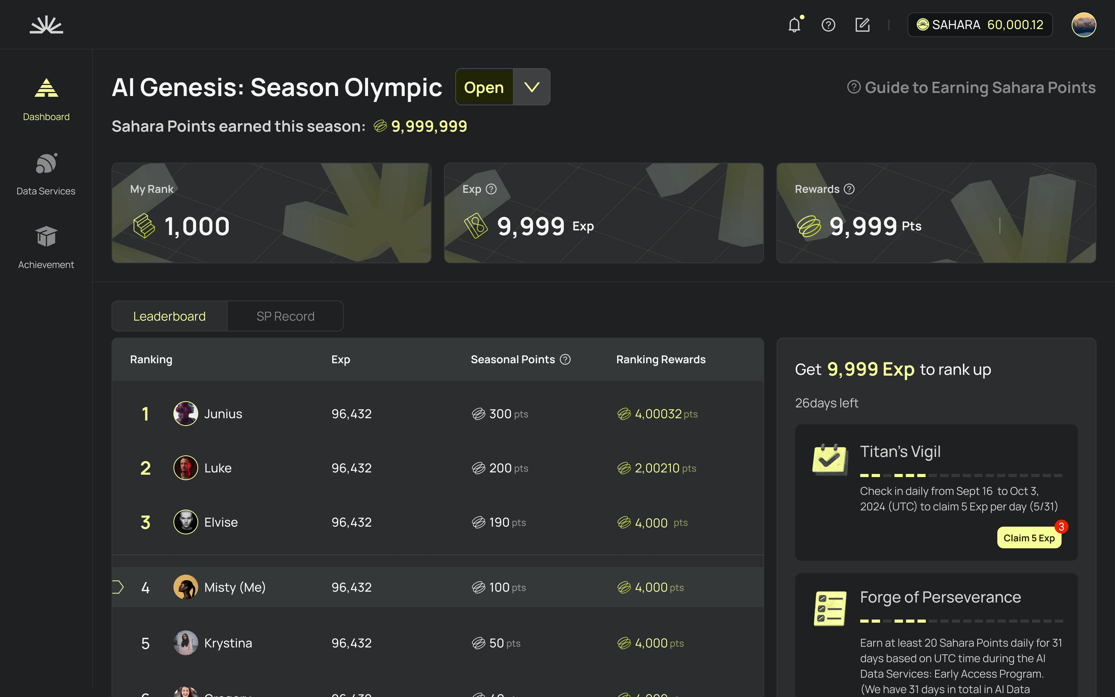Viewport: 1115px width, 697px height.
Task: Click the SAHARA 60,000.12 balance pill
Action: [x=979, y=25]
